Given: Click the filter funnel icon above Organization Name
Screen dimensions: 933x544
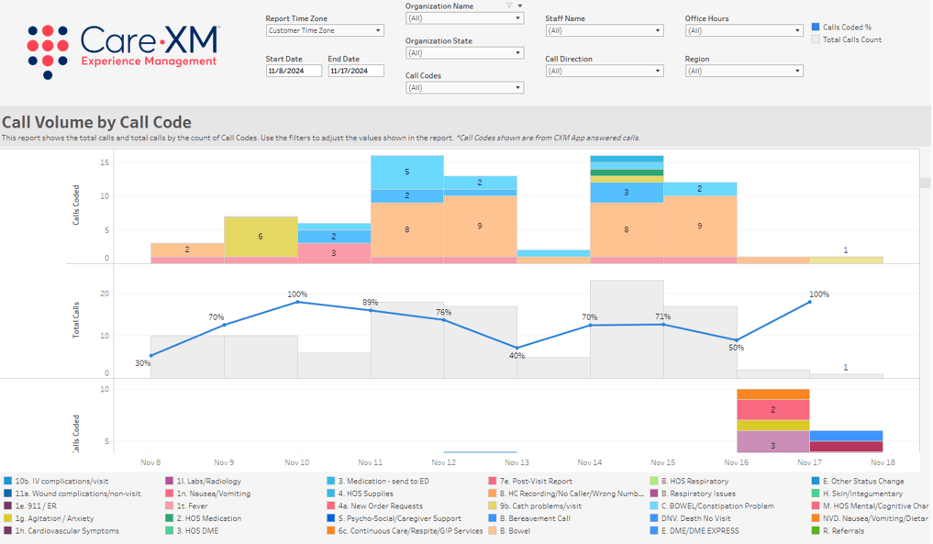Looking at the screenshot, I should [x=510, y=6].
